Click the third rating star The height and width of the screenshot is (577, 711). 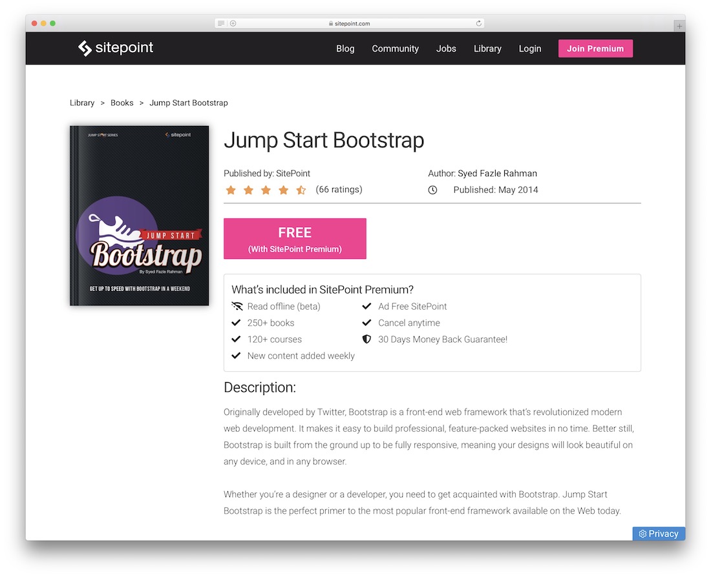point(266,190)
